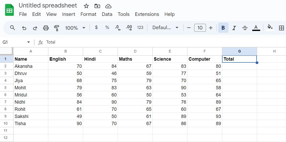
Task: Open the fill color picker
Action: tap(270, 28)
